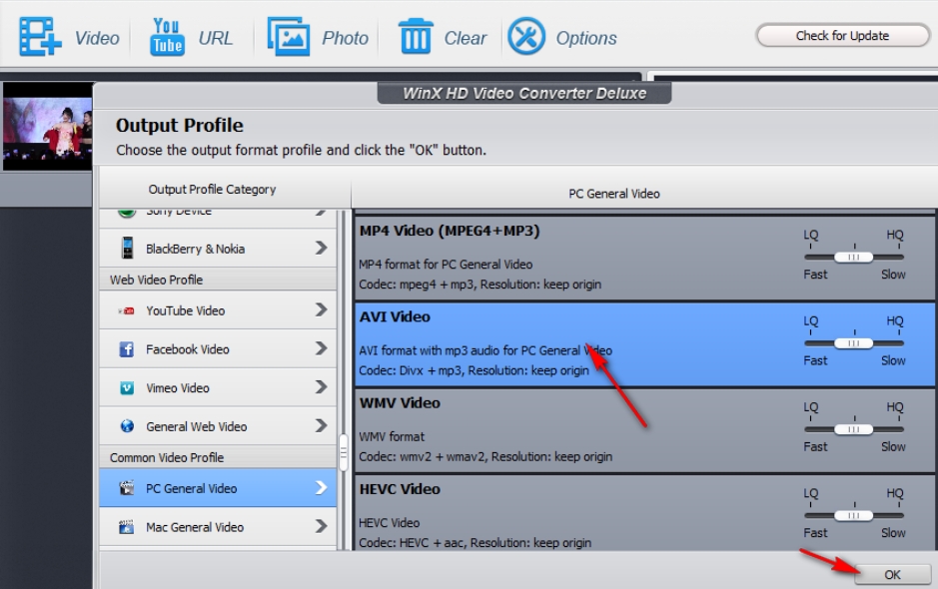Screen dimensions: 938x589
Task: Expand Facebook Video category arrow
Action: pos(322,348)
